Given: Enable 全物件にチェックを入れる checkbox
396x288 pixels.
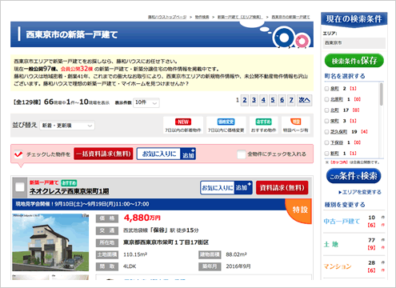Looking at the screenshot, I should pyautogui.click(x=241, y=154).
